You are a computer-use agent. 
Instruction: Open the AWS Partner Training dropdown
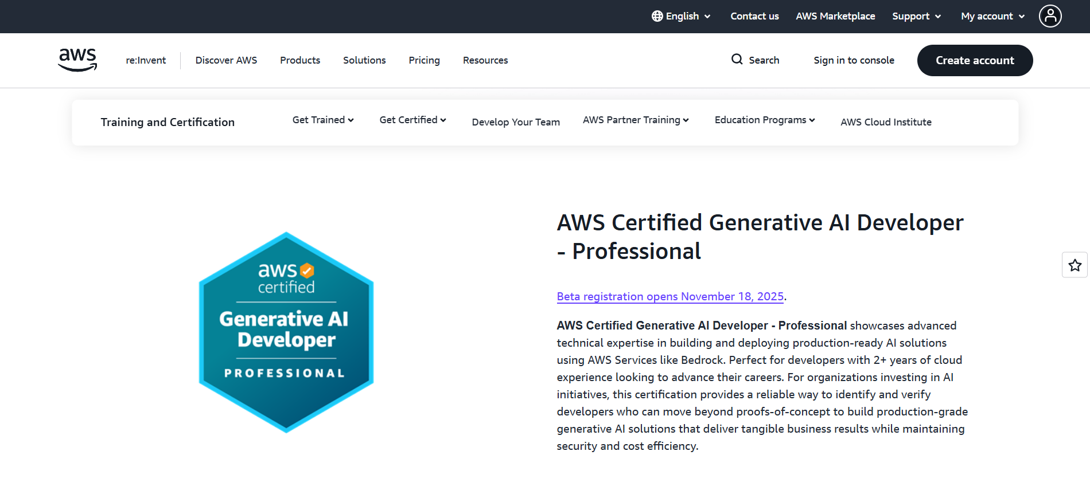pyautogui.click(x=636, y=120)
